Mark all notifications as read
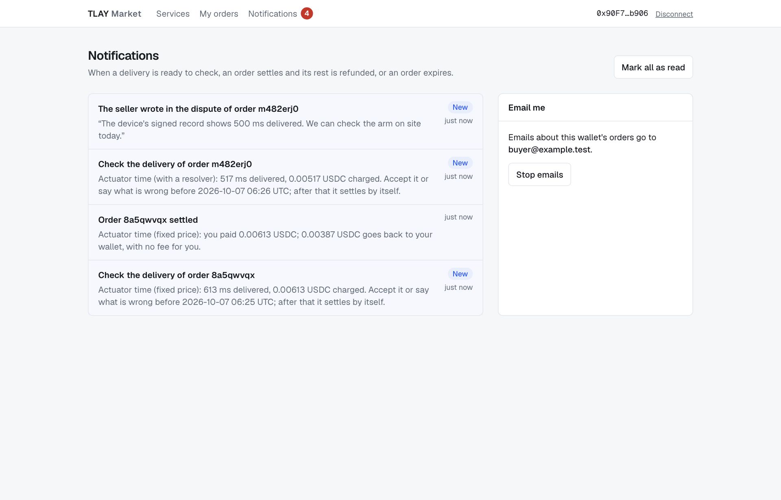781x500 pixels. click(x=653, y=67)
